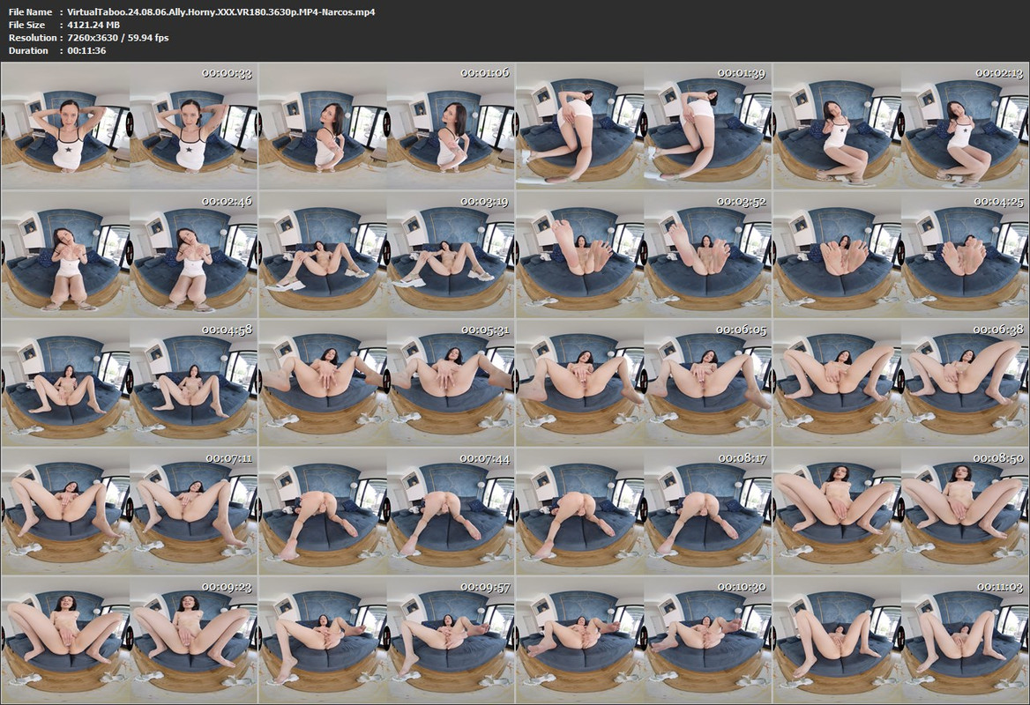Select the frame stamped 00:08:17
The width and height of the screenshot is (1030, 705).
644,511
